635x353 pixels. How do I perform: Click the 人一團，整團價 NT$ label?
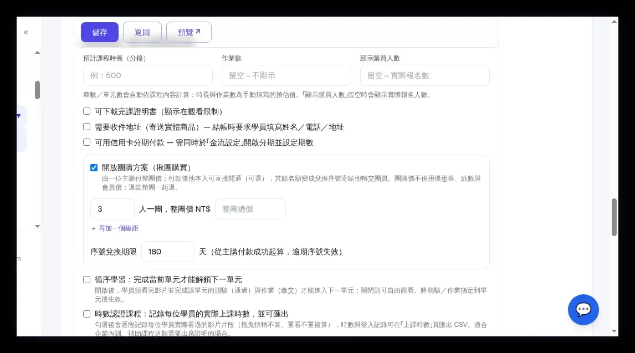175,209
